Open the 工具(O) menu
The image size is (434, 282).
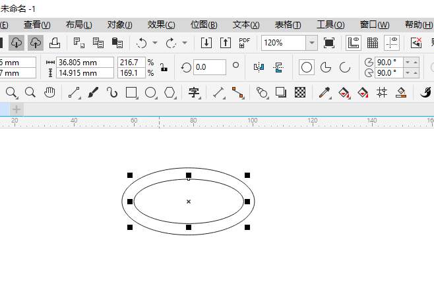[330, 25]
